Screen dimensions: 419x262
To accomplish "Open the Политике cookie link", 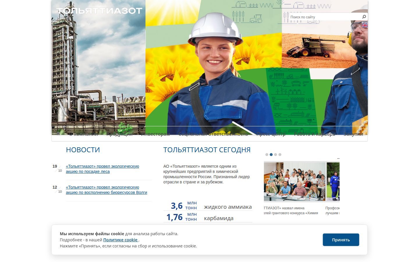I will (x=120, y=240).
